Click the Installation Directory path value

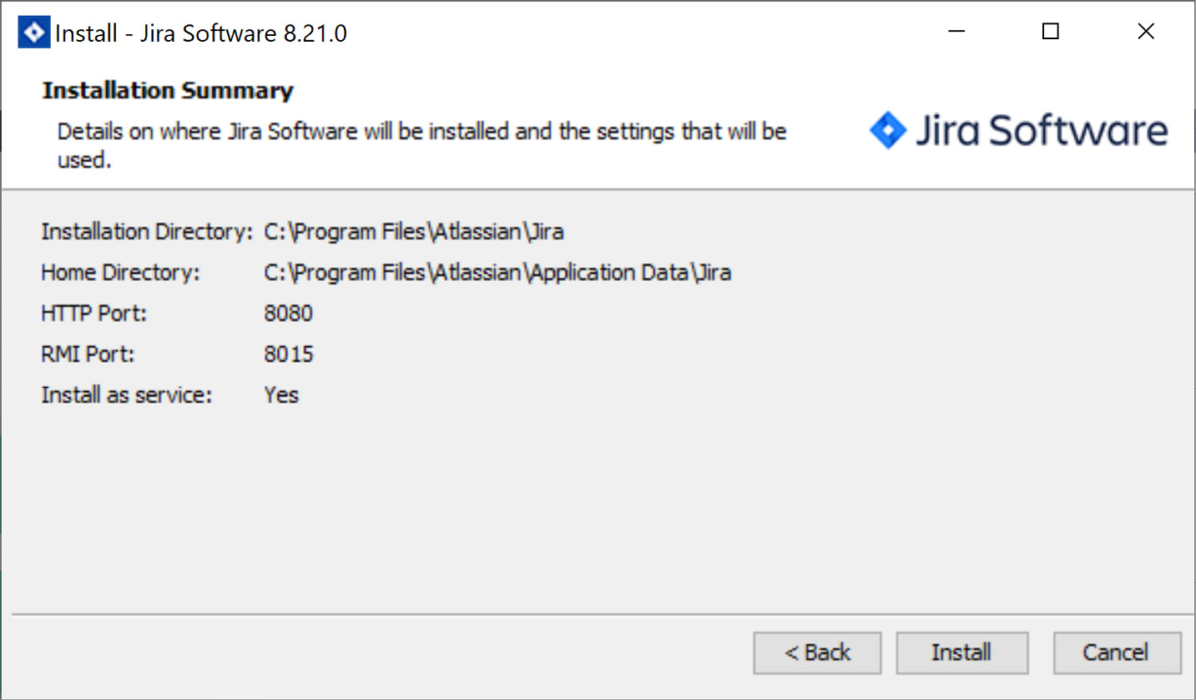412,231
